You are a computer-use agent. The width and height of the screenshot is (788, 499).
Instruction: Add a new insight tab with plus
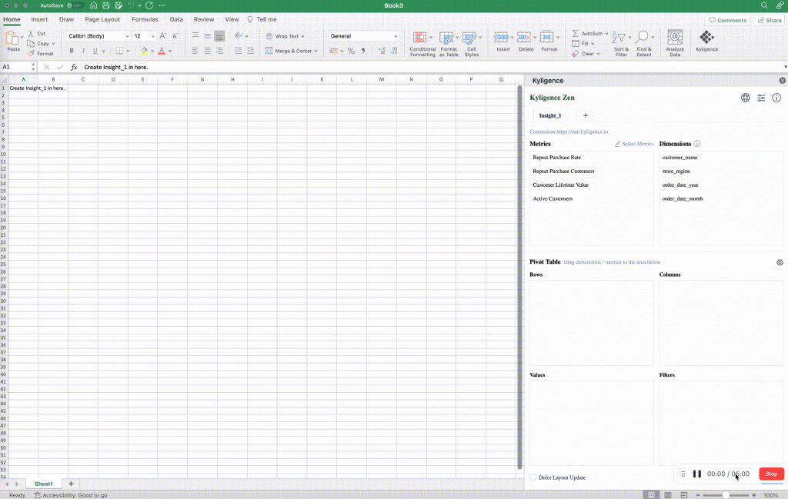pos(585,115)
